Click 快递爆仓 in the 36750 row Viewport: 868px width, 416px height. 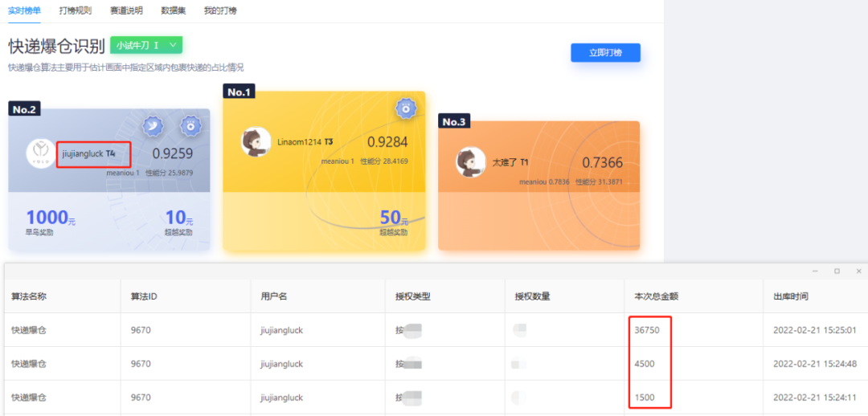[29, 330]
